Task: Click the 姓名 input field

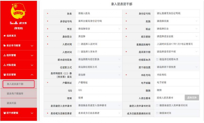Action: pyautogui.click(x=99, y=13)
